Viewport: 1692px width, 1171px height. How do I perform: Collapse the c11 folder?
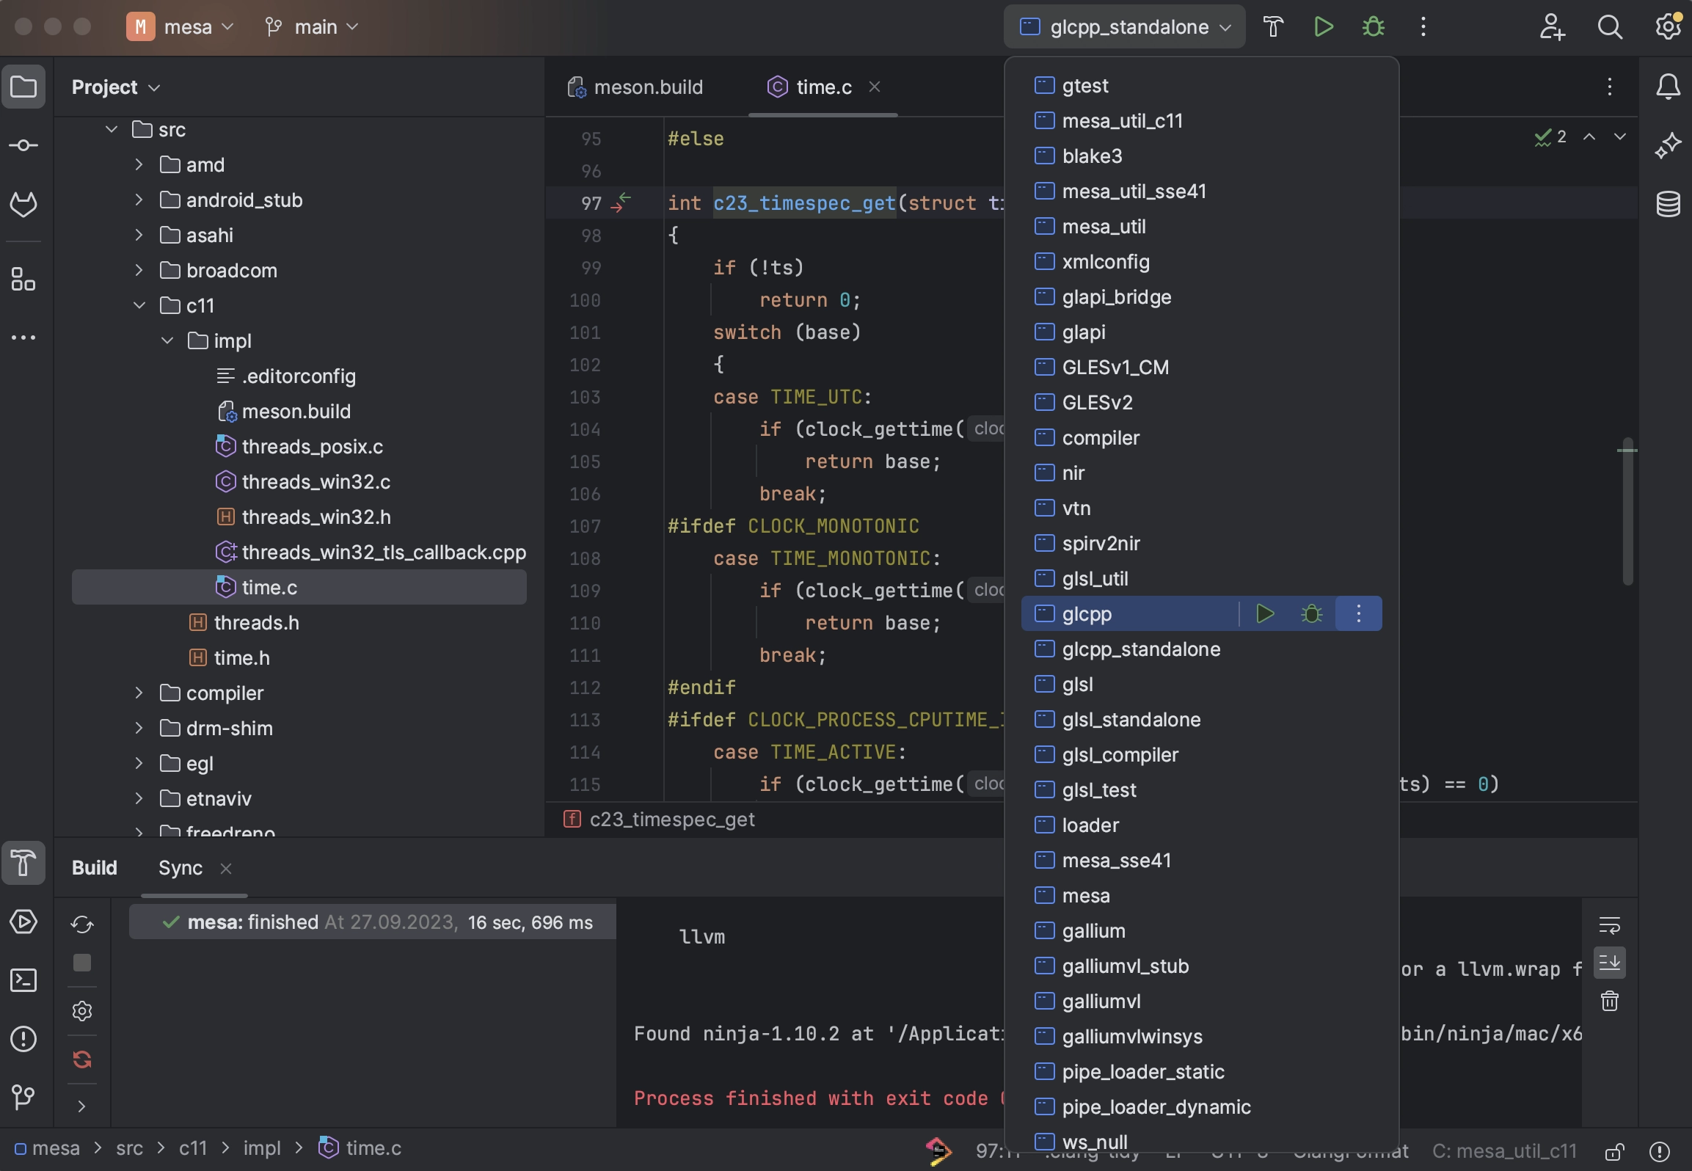139,305
